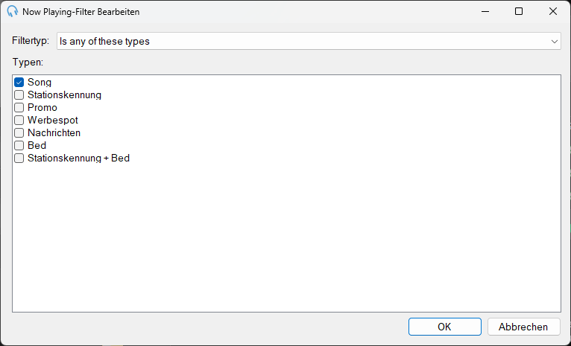This screenshot has width=571, height=346.
Task: Click the 'Filtertyp:' label
Action: pyautogui.click(x=31, y=40)
